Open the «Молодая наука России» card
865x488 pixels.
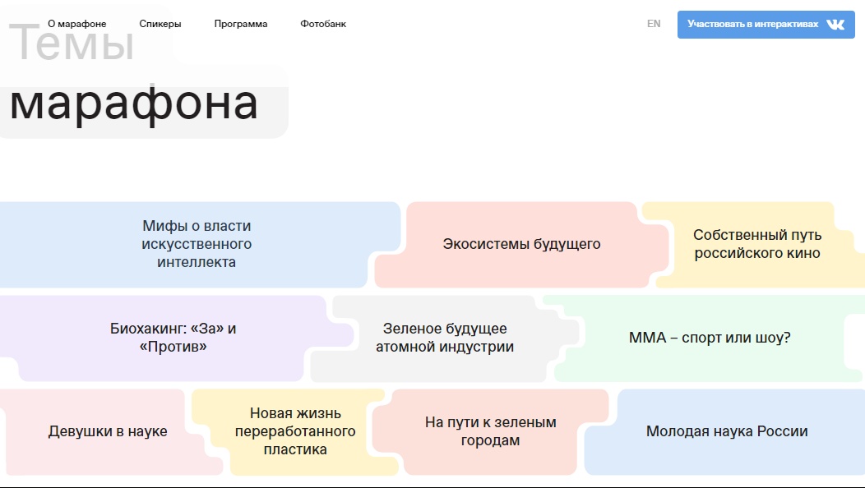pyautogui.click(x=727, y=431)
